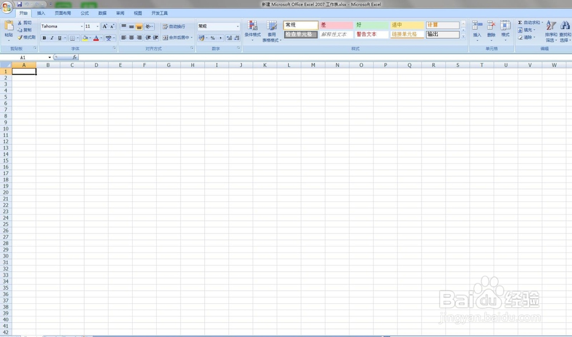Toggle align text right
Viewport: 572px width, 337px height.
[x=139, y=38]
